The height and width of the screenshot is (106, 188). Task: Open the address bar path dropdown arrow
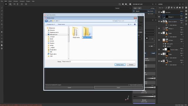pos(113,21)
